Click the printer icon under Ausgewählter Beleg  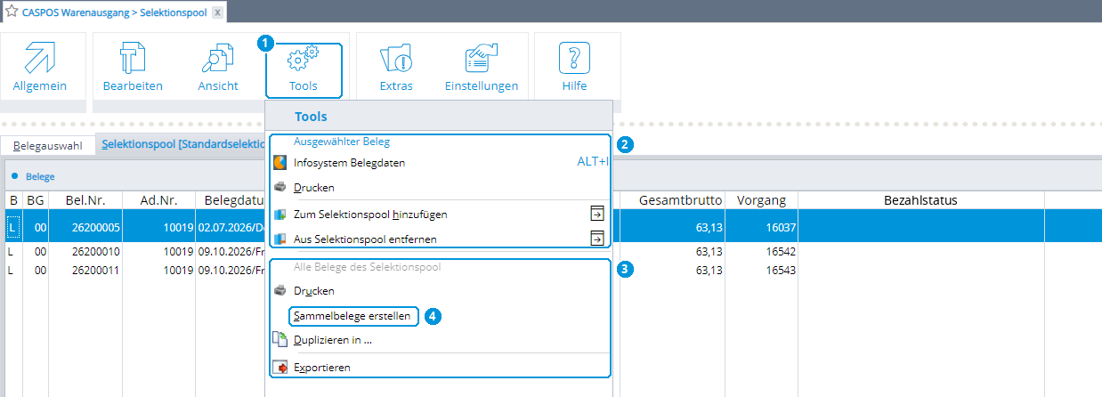coord(280,188)
